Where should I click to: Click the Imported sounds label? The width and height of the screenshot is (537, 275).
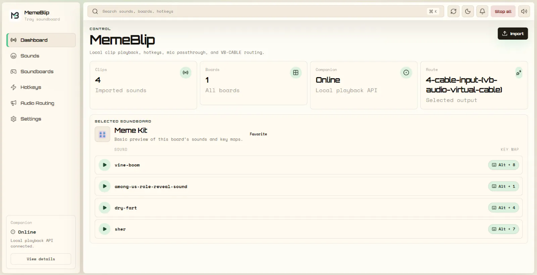click(x=121, y=91)
